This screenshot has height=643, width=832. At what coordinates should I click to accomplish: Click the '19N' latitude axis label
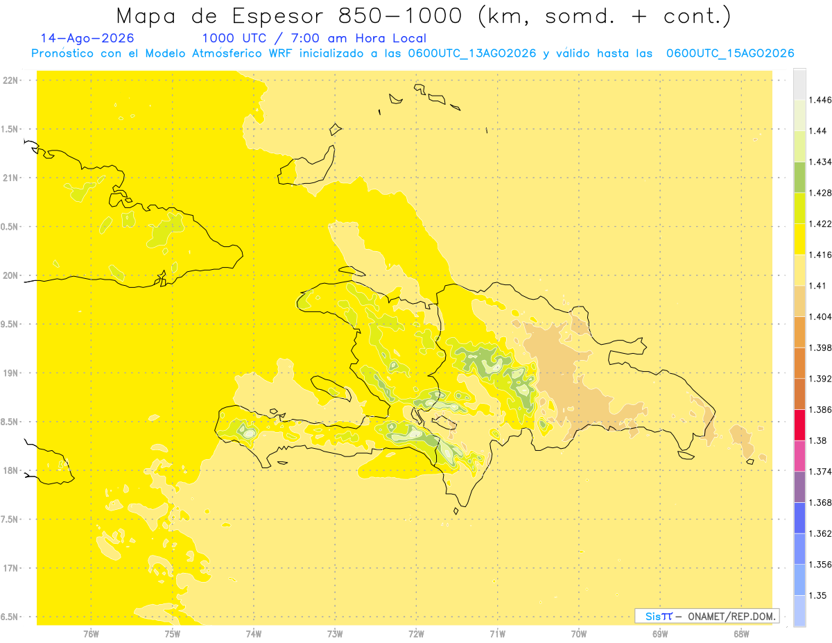coord(11,373)
